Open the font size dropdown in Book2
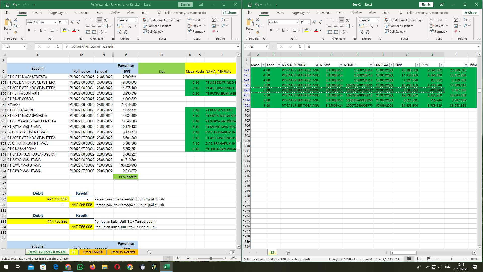This screenshot has height=272, width=483. pos(309,22)
